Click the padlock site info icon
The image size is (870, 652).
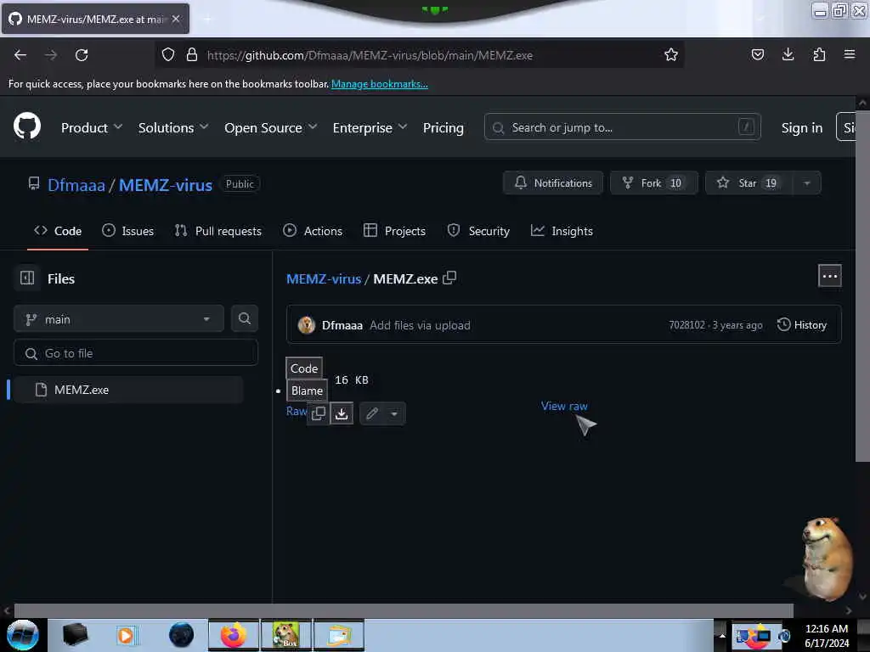click(x=192, y=54)
